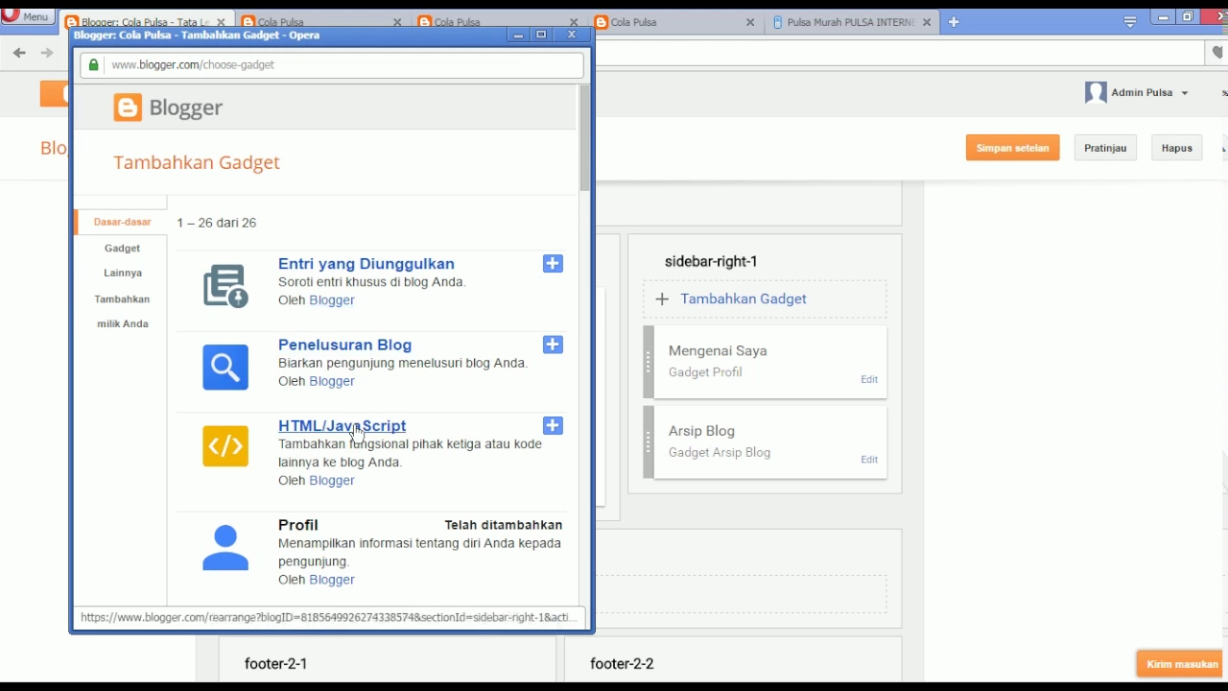Click the popup address bar URL field
1228x691 pixels.
(x=332, y=65)
